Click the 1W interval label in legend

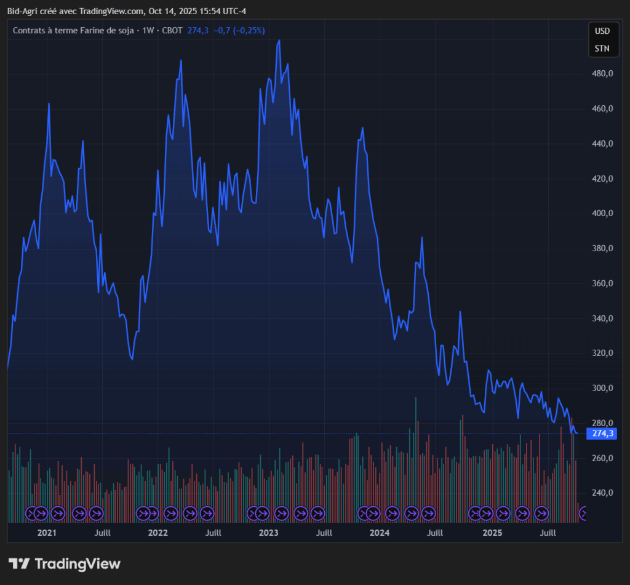pyautogui.click(x=148, y=30)
